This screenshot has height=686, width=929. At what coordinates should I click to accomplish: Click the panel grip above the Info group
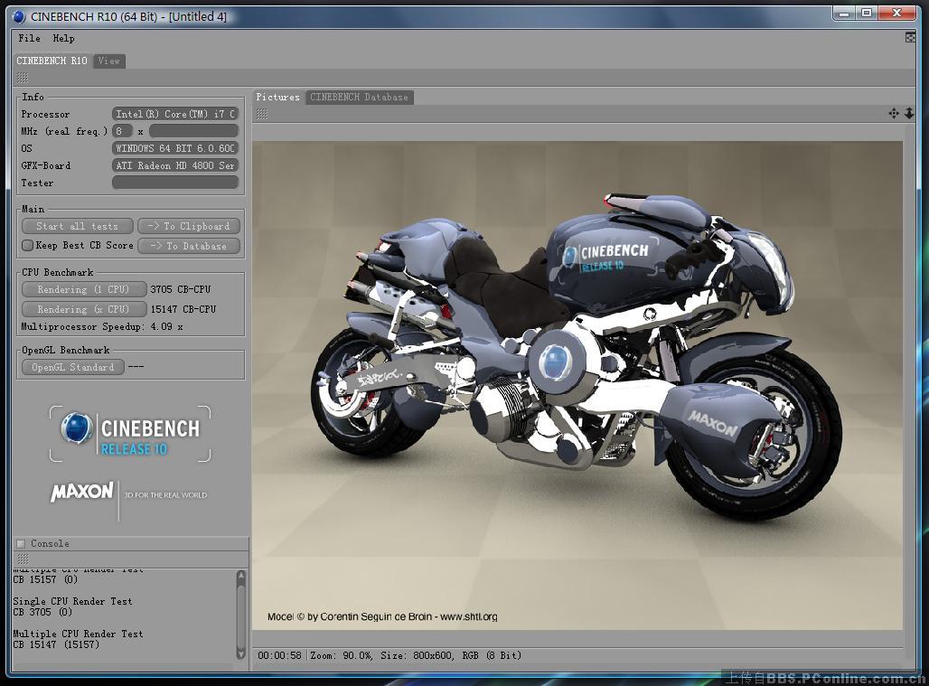pos(23,78)
